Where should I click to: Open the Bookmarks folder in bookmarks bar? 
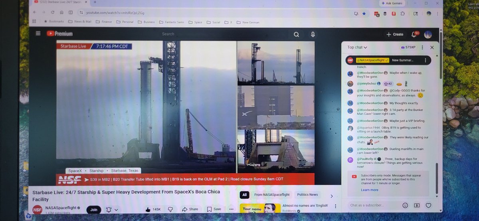tap(53, 22)
